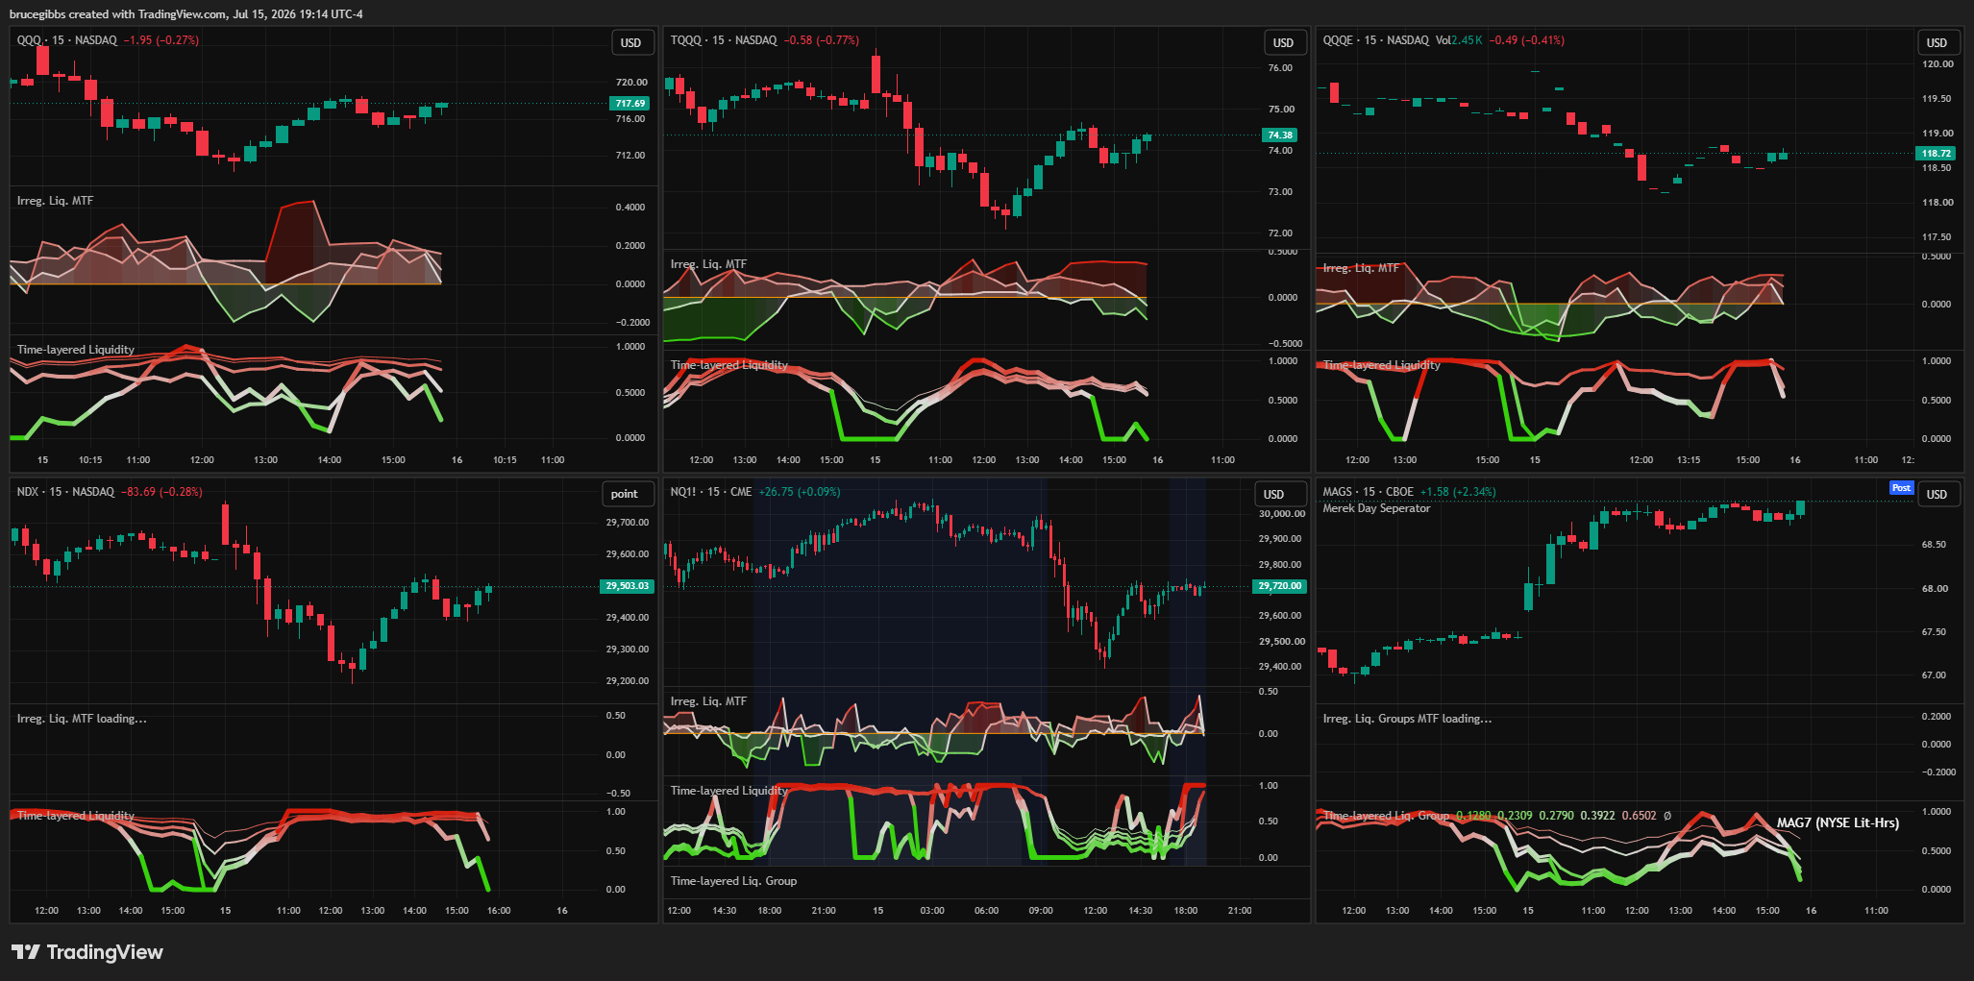
Task: Select the NDX · 15 · NASDAQ symbol title
Action: (65, 492)
